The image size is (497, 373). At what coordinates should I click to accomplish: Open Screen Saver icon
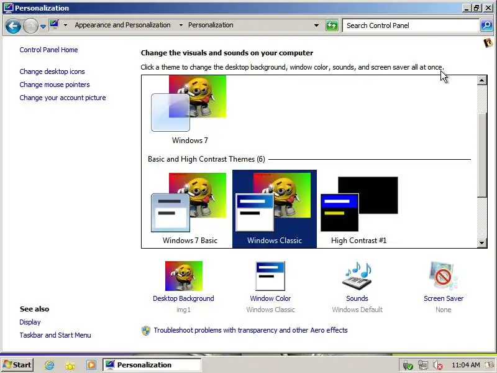point(444,275)
